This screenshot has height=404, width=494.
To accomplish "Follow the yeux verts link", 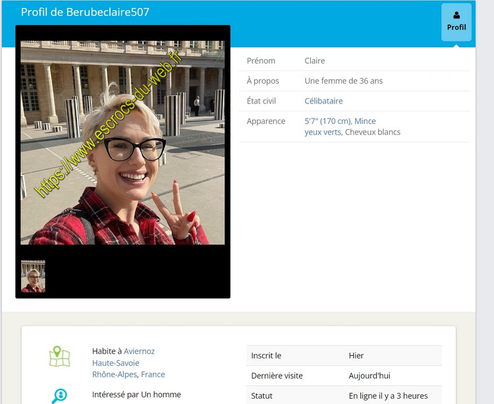I will point(322,132).
